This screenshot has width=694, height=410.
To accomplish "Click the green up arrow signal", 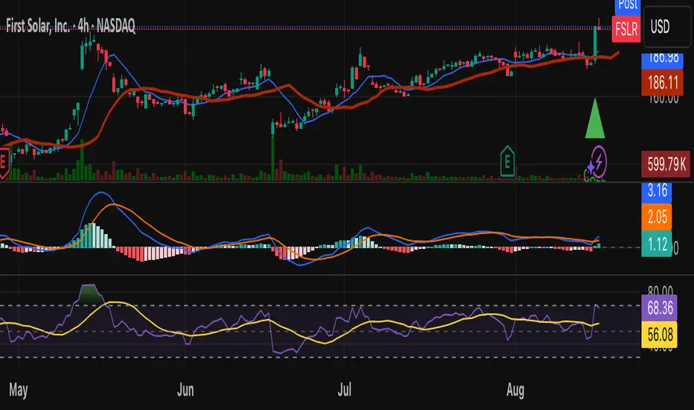I will pyautogui.click(x=594, y=119).
